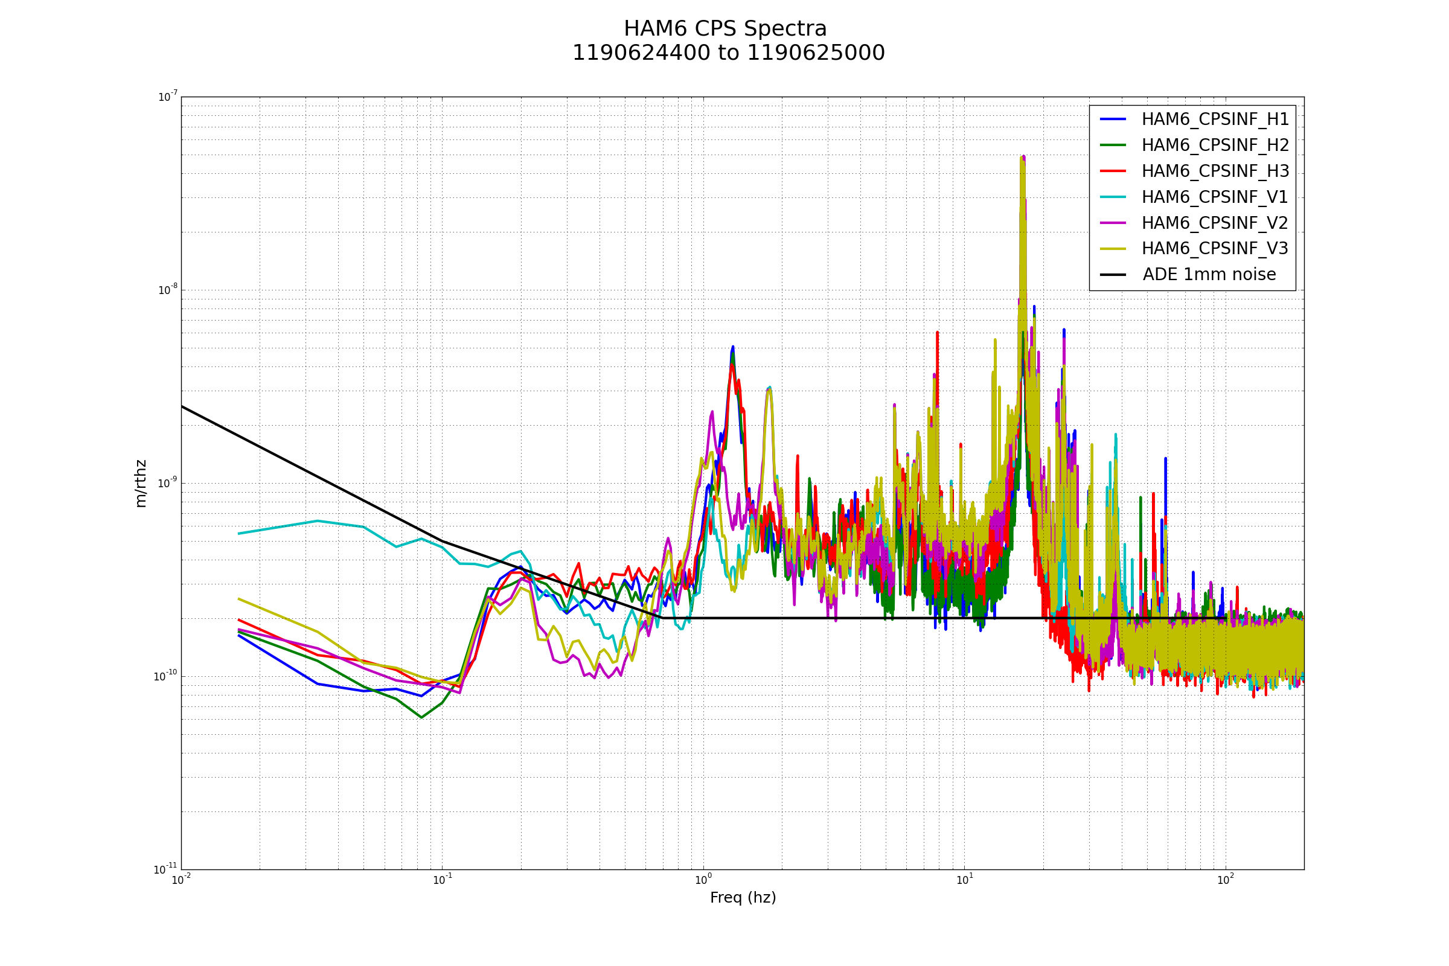Screen dimensions: 1449x966
Task: Click the blue H1 legend line swatch
Action: click(1113, 119)
